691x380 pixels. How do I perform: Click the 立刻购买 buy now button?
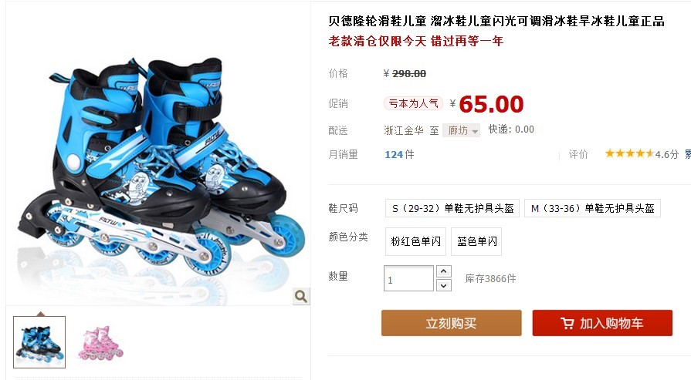(x=451, y=323)
